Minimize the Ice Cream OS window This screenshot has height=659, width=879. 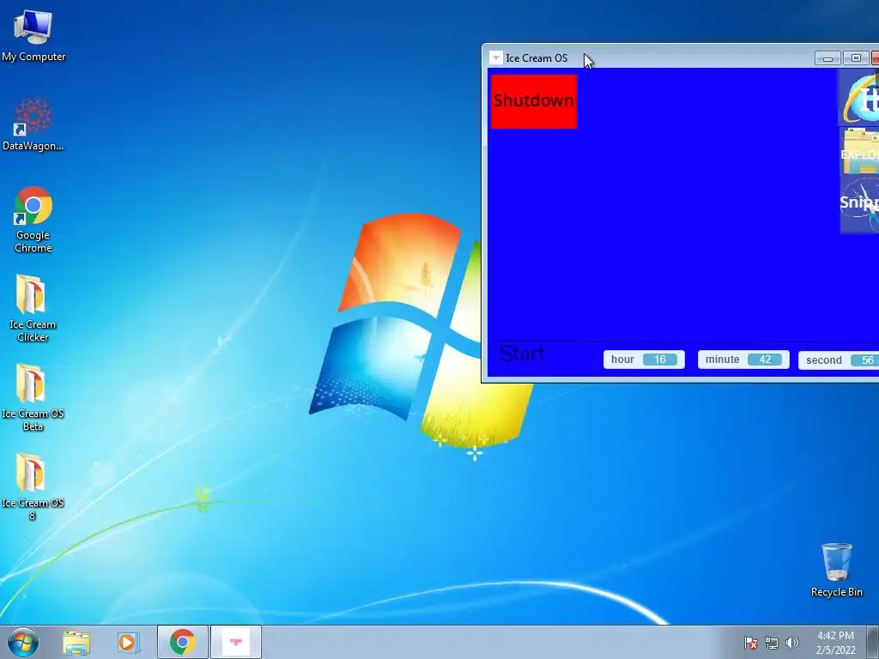(827, 57)
